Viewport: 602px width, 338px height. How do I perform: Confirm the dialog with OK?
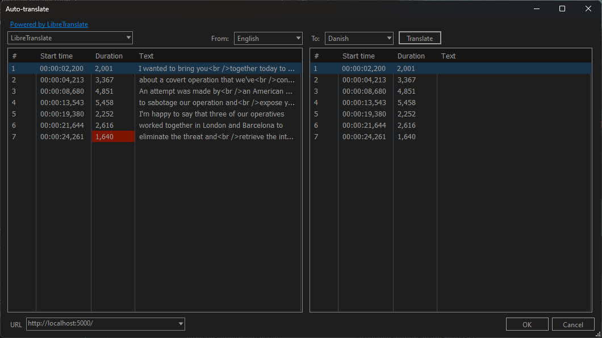527,324
